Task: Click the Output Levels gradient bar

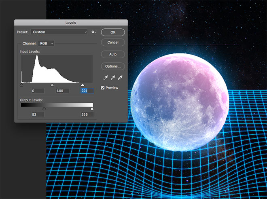Action: (x=57, y=105)
